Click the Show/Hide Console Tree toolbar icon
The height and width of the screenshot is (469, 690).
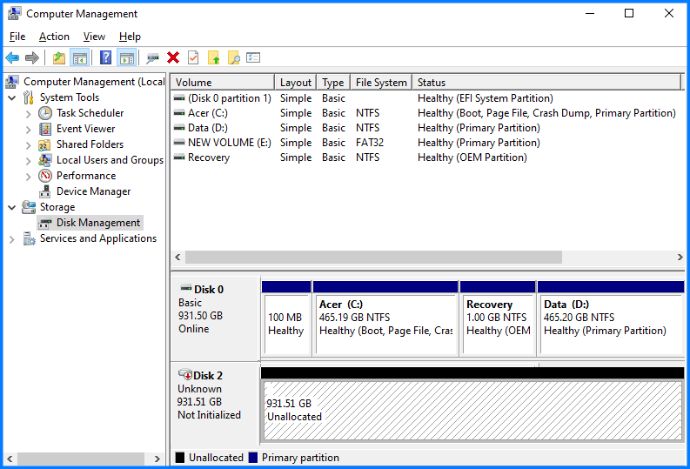point(79,58)
